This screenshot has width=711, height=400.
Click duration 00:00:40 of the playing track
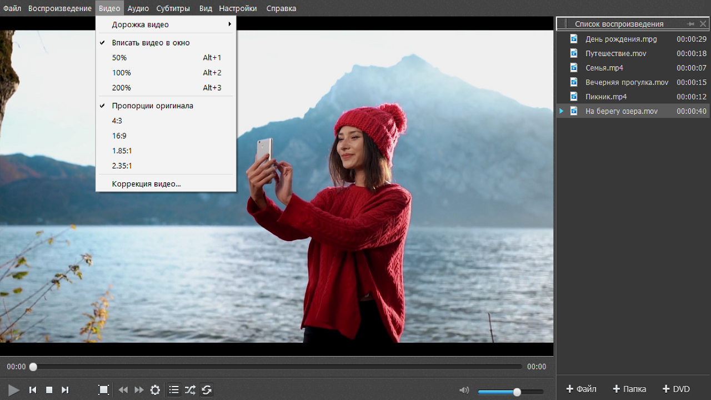pos(692,111)
